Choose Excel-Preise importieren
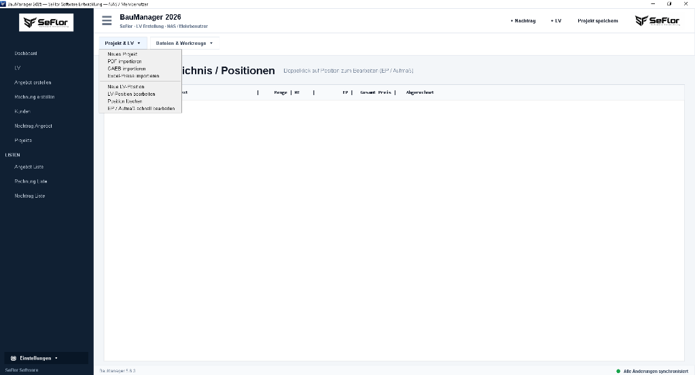 pos(133,76)
